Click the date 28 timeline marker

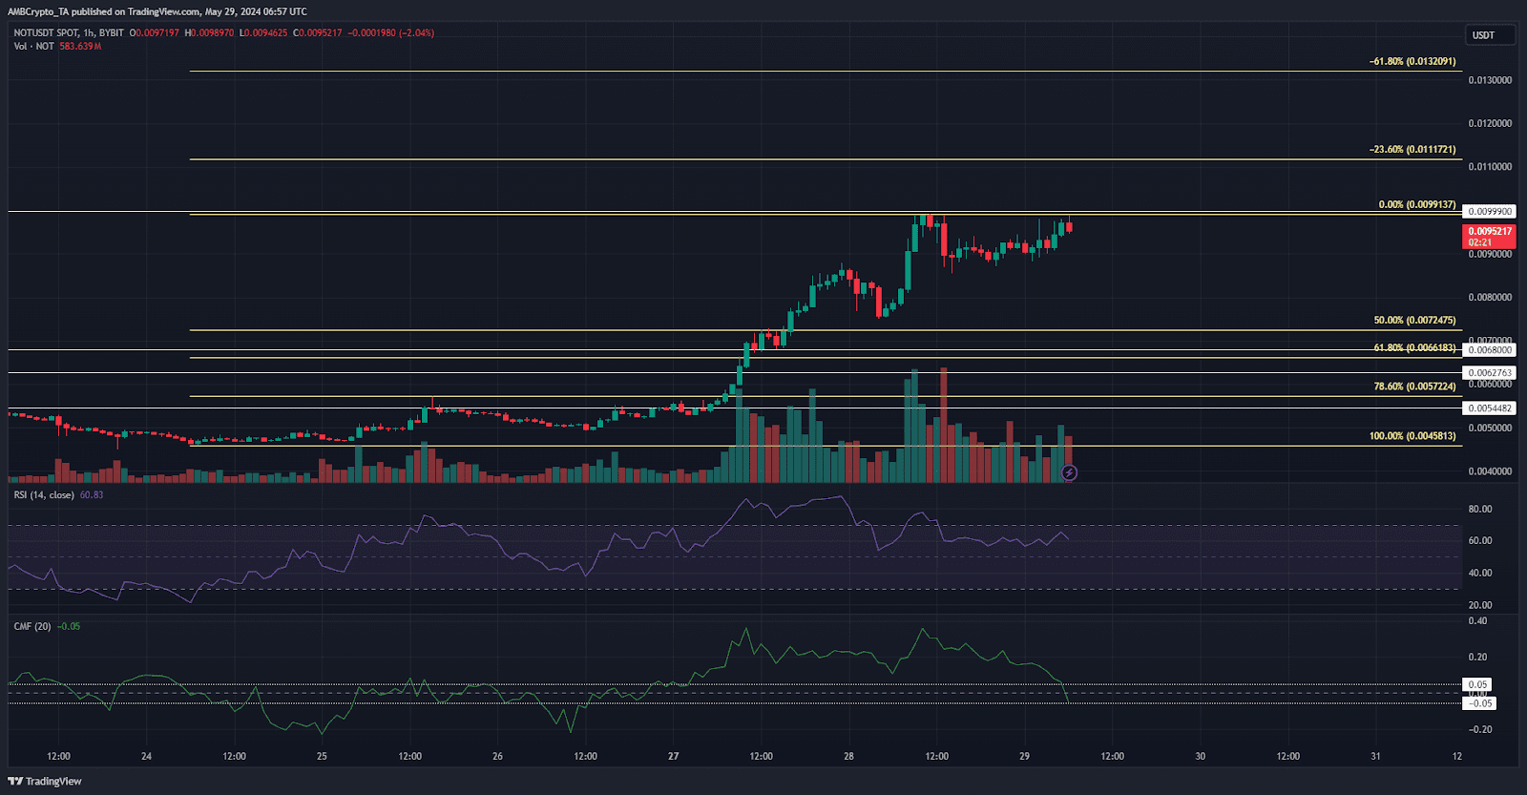pos(848,756)
